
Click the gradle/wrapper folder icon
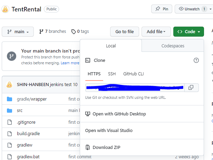[x=10, y=99]
